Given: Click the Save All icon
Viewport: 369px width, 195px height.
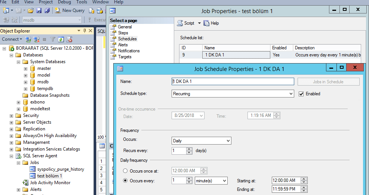Looking at the screenshot, I should point(47,10).
